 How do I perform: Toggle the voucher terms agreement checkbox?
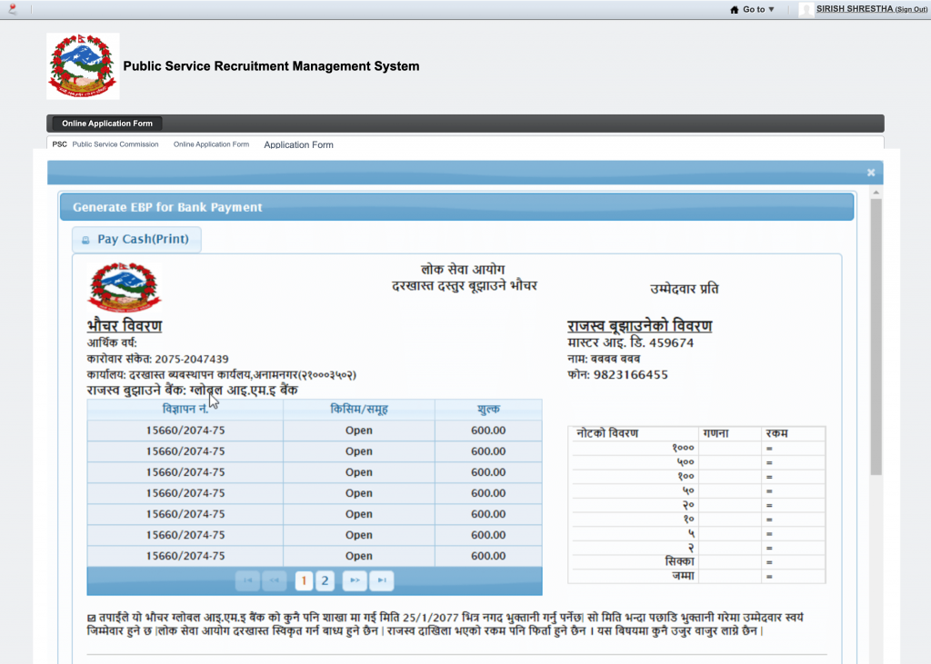pyautogui.click(x=92, y=618)
